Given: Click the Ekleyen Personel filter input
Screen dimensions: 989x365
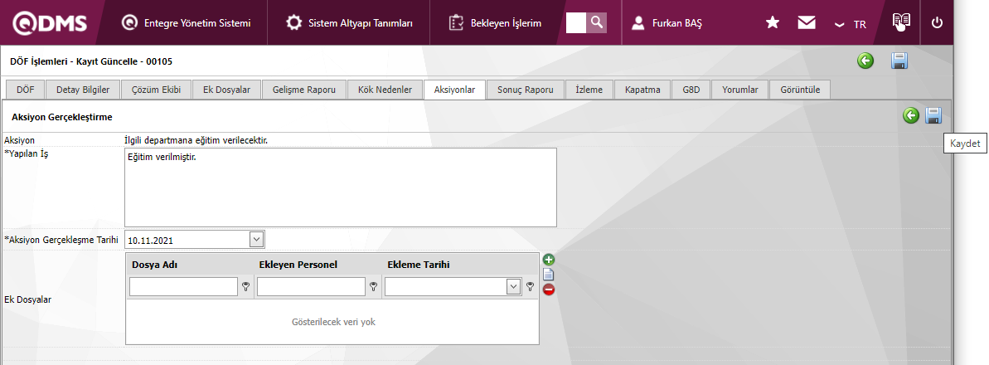Looking at the screenshot, I should pos(312,287).
